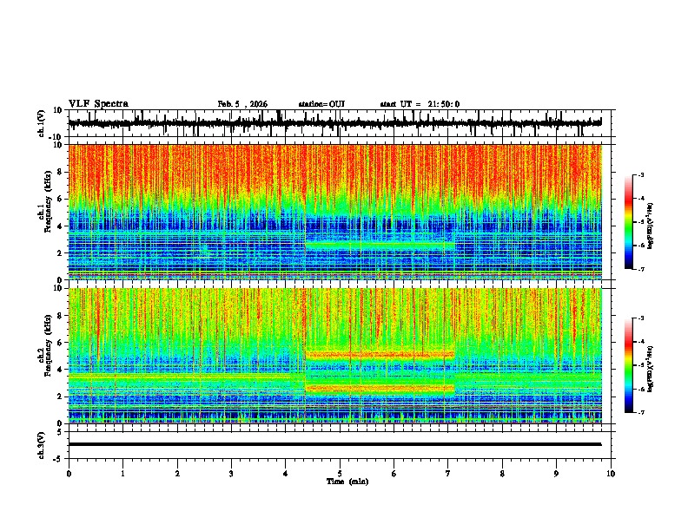The height and width of the screenshot is (531, 688).
Task: Click the green 2.5 kHz band in ch.1 spectrogram
Action: pos(380,246)
